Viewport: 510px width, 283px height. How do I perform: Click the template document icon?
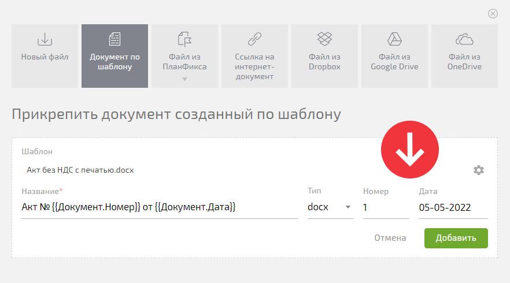coord(115,39)
